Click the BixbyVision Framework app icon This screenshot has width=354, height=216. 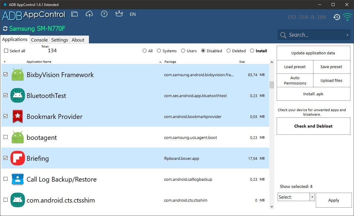pos(18,75)
